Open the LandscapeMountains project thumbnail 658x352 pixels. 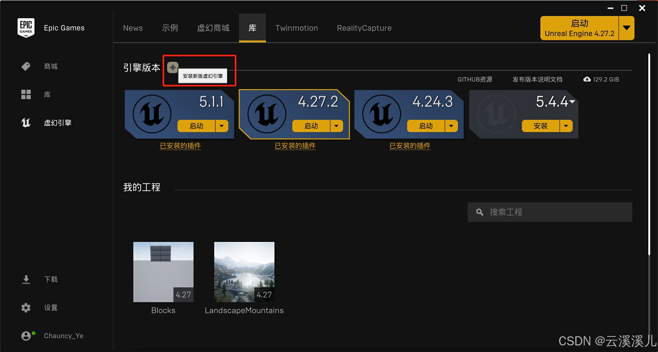[244, 272]
